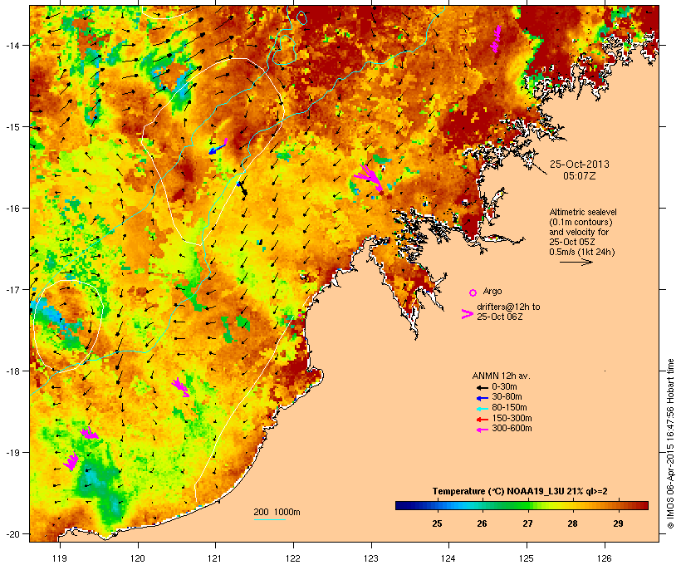Click the magenta drifter cluster near 123E
681x565 pixels.
point(369,178)
